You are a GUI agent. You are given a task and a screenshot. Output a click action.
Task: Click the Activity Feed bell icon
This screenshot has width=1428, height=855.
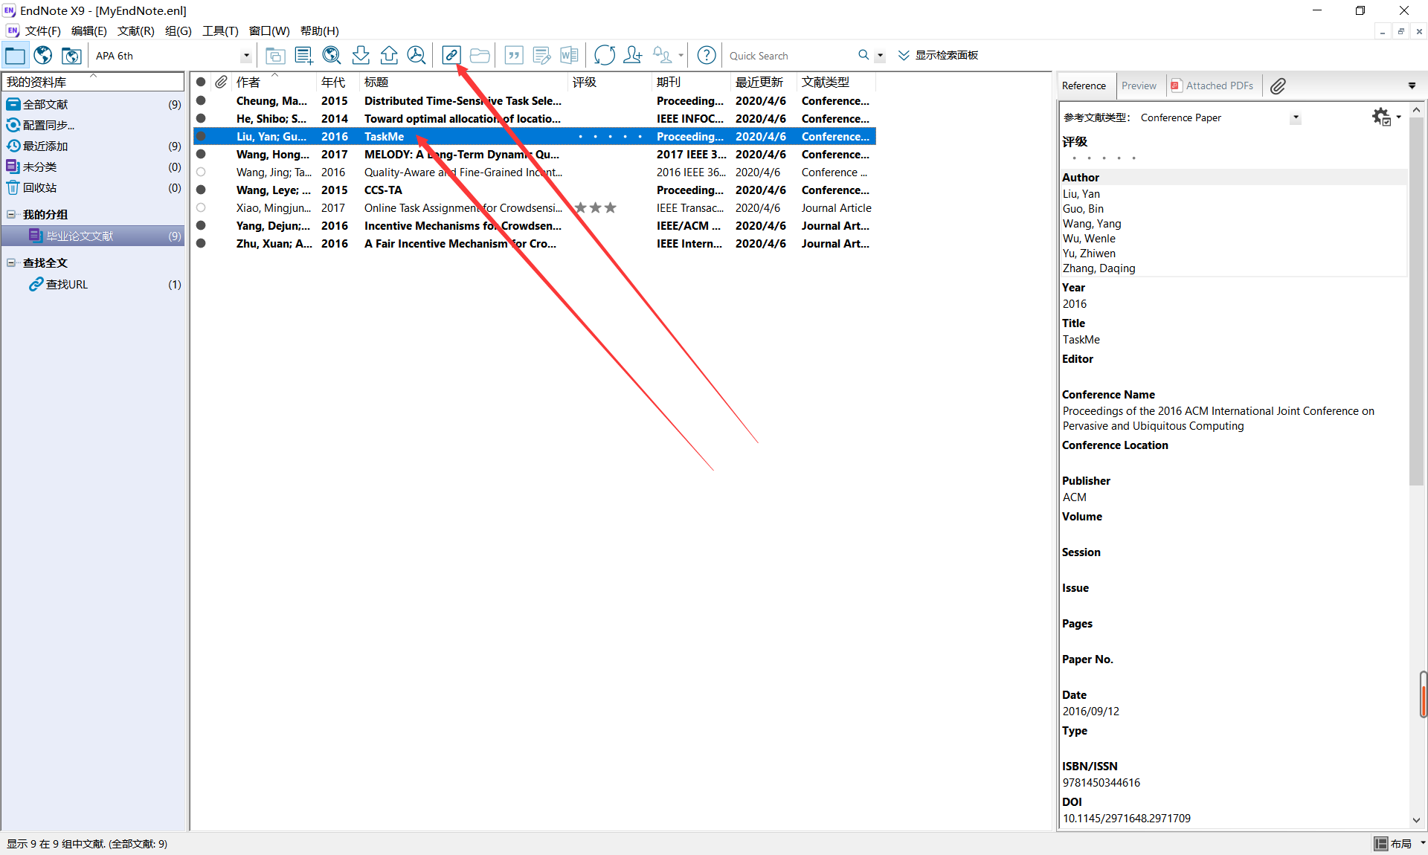(x=662, y=55)
